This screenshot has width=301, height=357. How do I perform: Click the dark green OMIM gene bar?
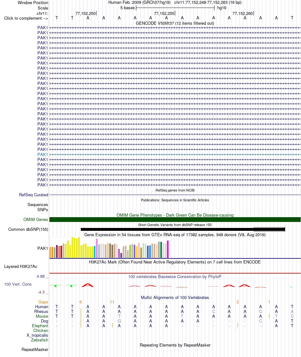(x=175, y=219)
